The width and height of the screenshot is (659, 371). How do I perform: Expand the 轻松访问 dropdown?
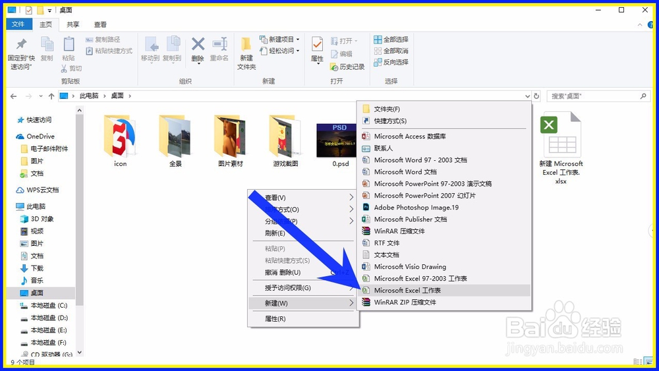click(279, 51)
